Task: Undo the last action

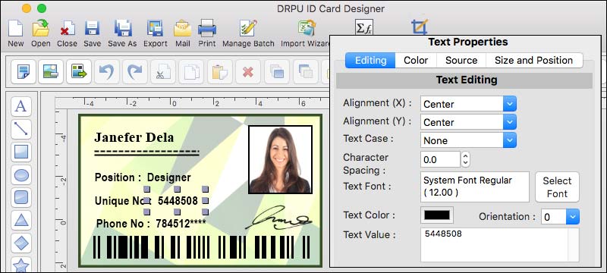Action: [x=106, y=71]
